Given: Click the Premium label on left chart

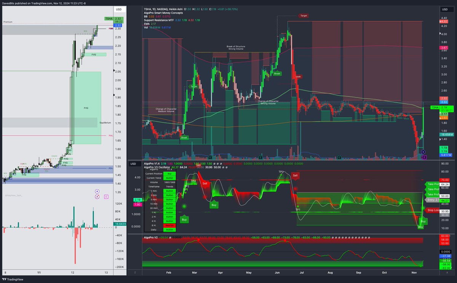Looking at the screenshot, I should click(8, 22).
